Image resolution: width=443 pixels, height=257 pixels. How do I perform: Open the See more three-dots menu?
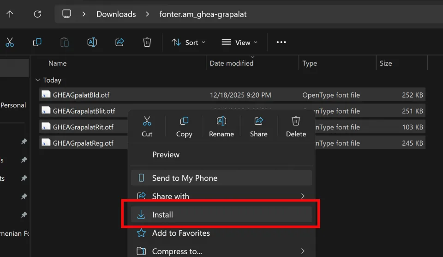point(281,42)
